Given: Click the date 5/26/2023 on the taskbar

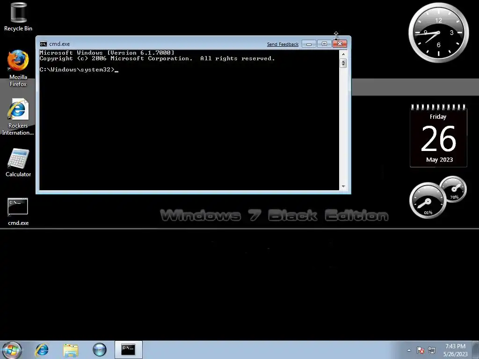Looking at the screenshot, I should [x=455, y=354].
